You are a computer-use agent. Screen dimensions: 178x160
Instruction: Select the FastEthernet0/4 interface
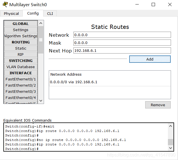pyautogui.click(x=21, y=98)
